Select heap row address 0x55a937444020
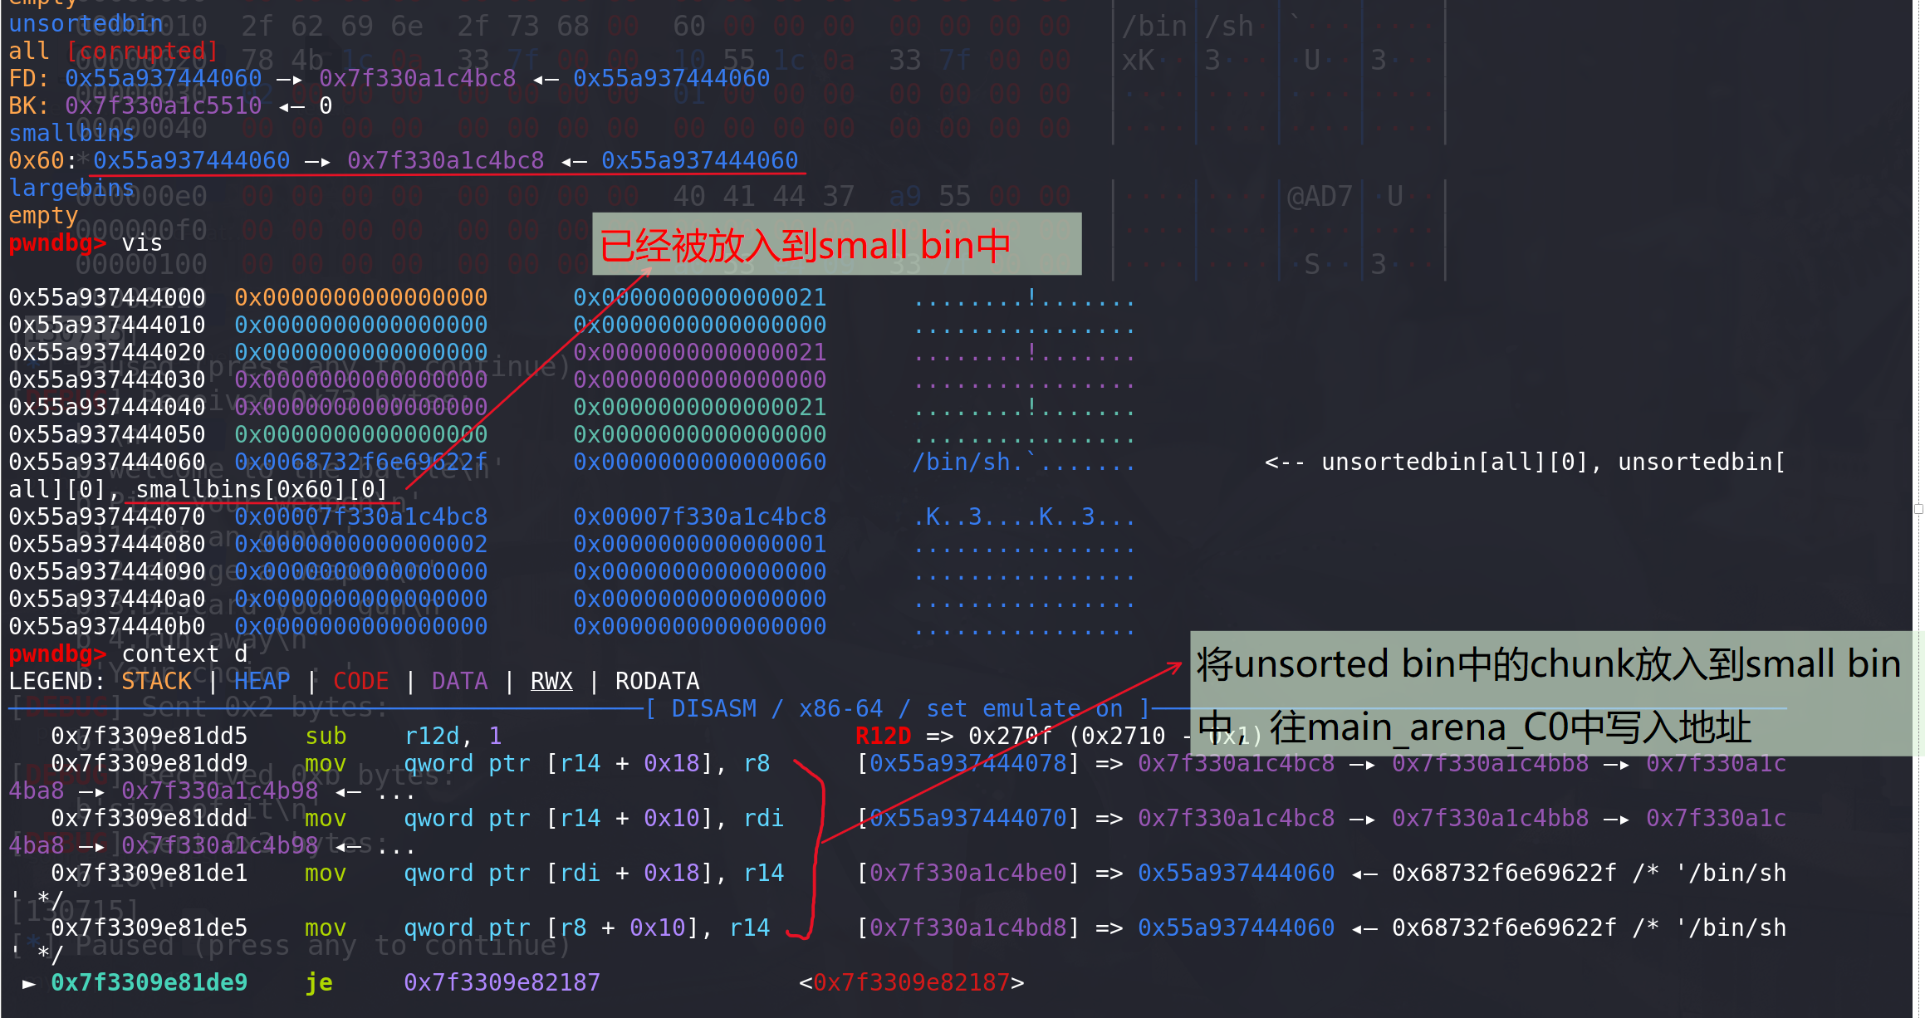Viewport: 1925px width, 1018px height. (x=107, y=352)
